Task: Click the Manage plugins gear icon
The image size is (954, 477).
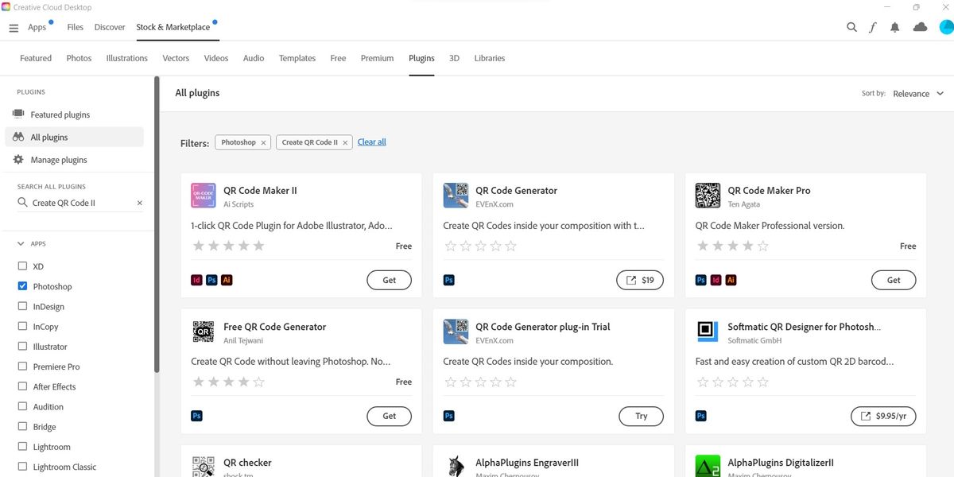Action: [x=18, y=160]
